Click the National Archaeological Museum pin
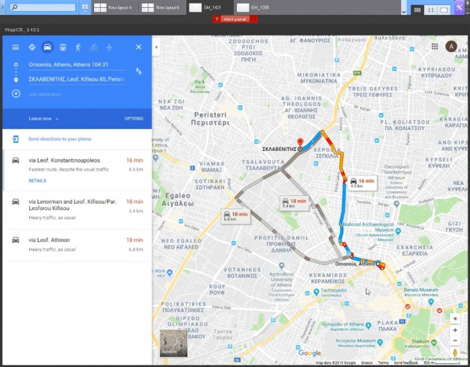 (x=398, y=231)
